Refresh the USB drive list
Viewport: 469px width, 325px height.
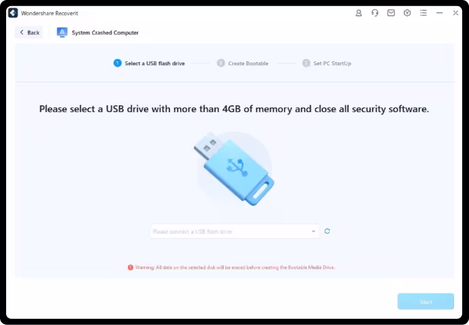click(327, 231)
